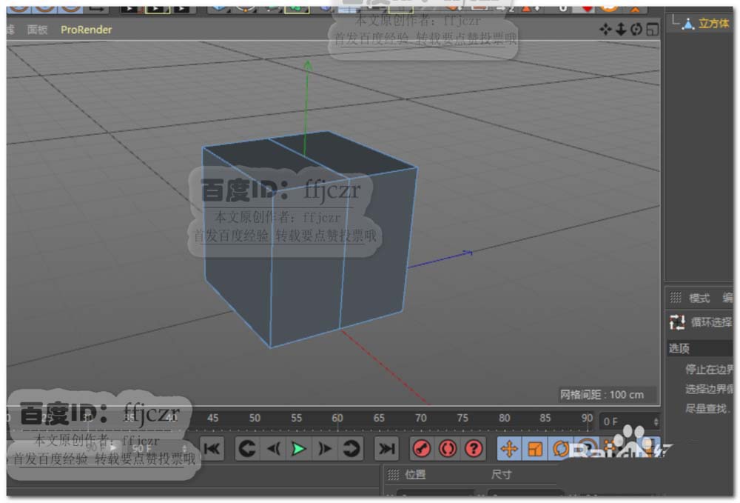740x503 pixels.
Task: Toggle Autokeying red button
Action: [x=448, y=448]
